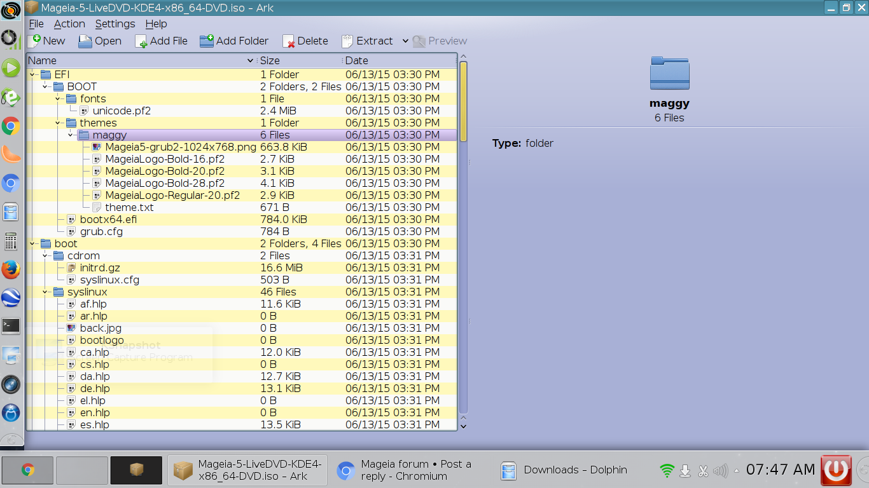This screenshot has height=488, width=869.
Task: Open the Extract button's dropdown arrow
Action: [x=405, y=41]
